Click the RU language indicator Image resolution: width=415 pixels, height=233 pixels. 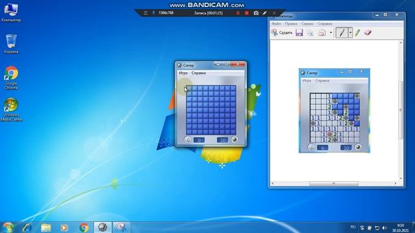pos(353,227)
